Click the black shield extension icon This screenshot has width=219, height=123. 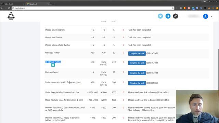205,8
